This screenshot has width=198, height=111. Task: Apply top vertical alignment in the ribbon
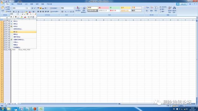[38, 8]
